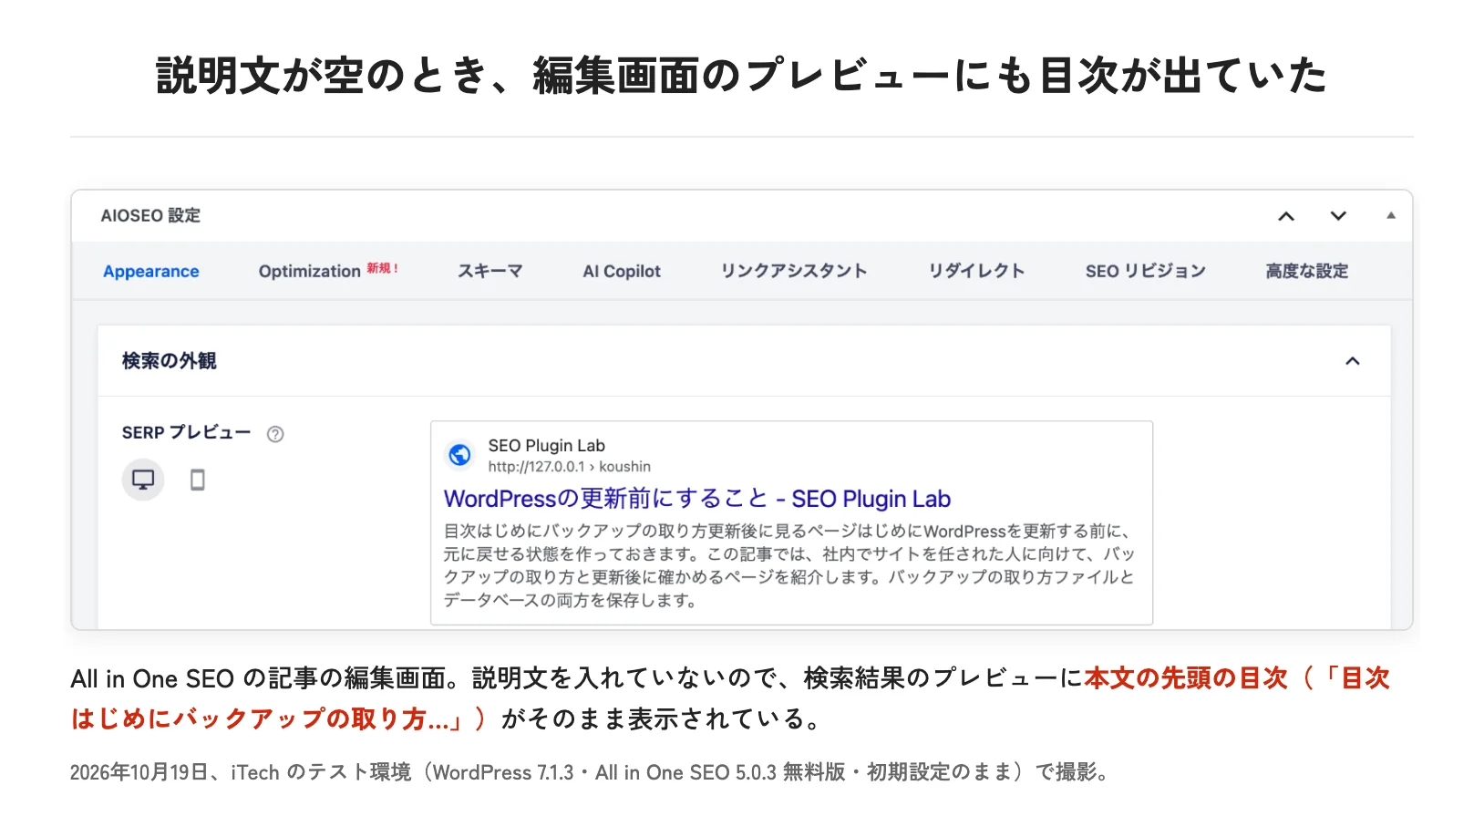
Task: Open the Optimization tab
Action: click(310, 272)
